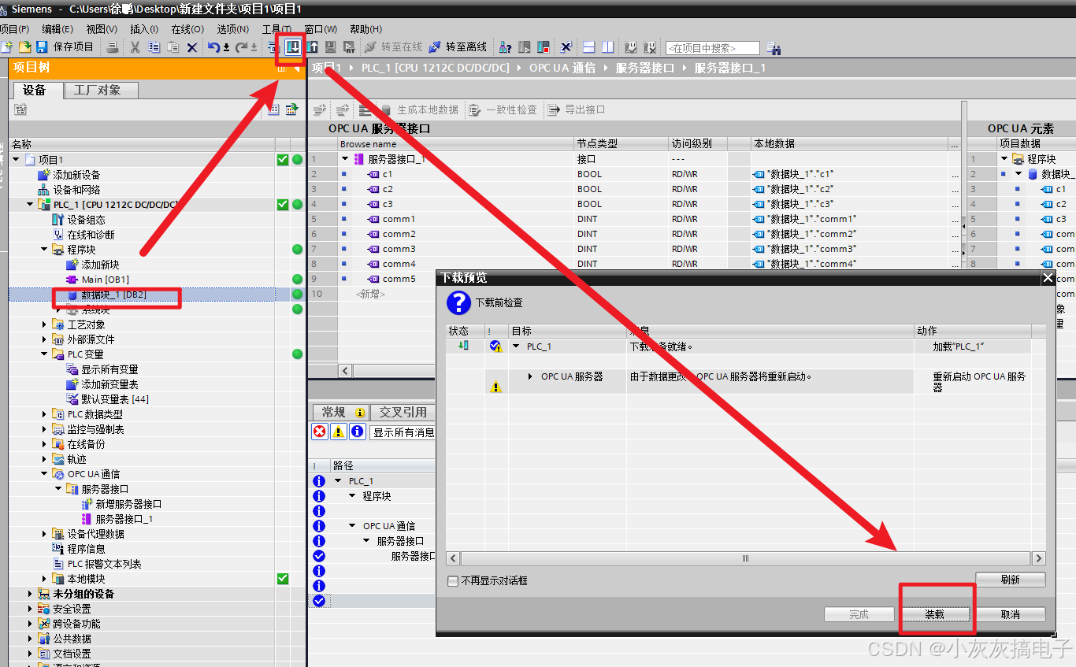Toggle the warning messages filter icon
This screenshot has width=1076, height=667.
click(339, 432)
